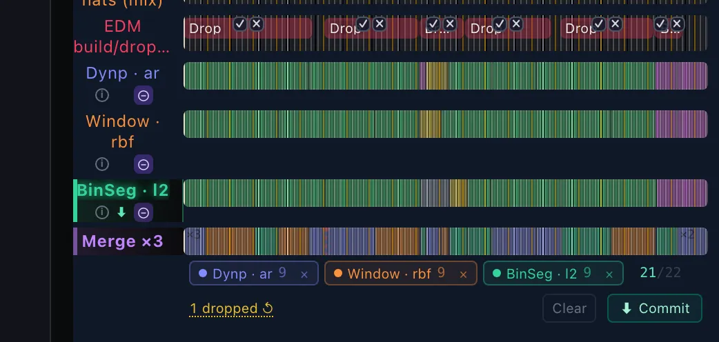Select the BinSeg · l2 merge chip
This screenshot has width=719, height=342.
pyautogui.click(x=553, y=273)
